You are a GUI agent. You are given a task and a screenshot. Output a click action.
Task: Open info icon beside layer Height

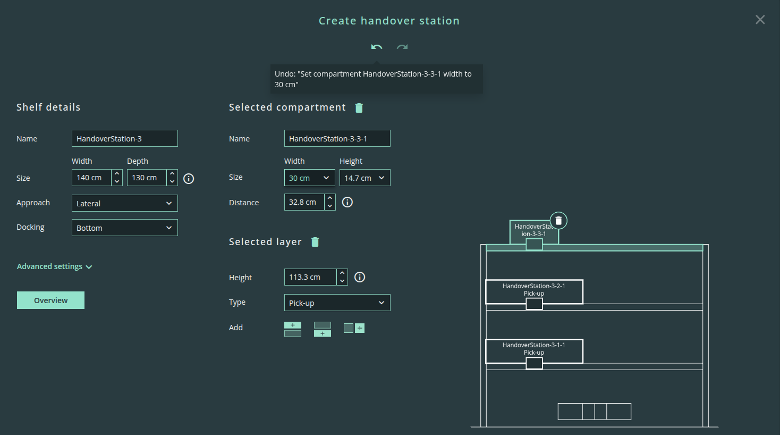(x=360, y=277)
